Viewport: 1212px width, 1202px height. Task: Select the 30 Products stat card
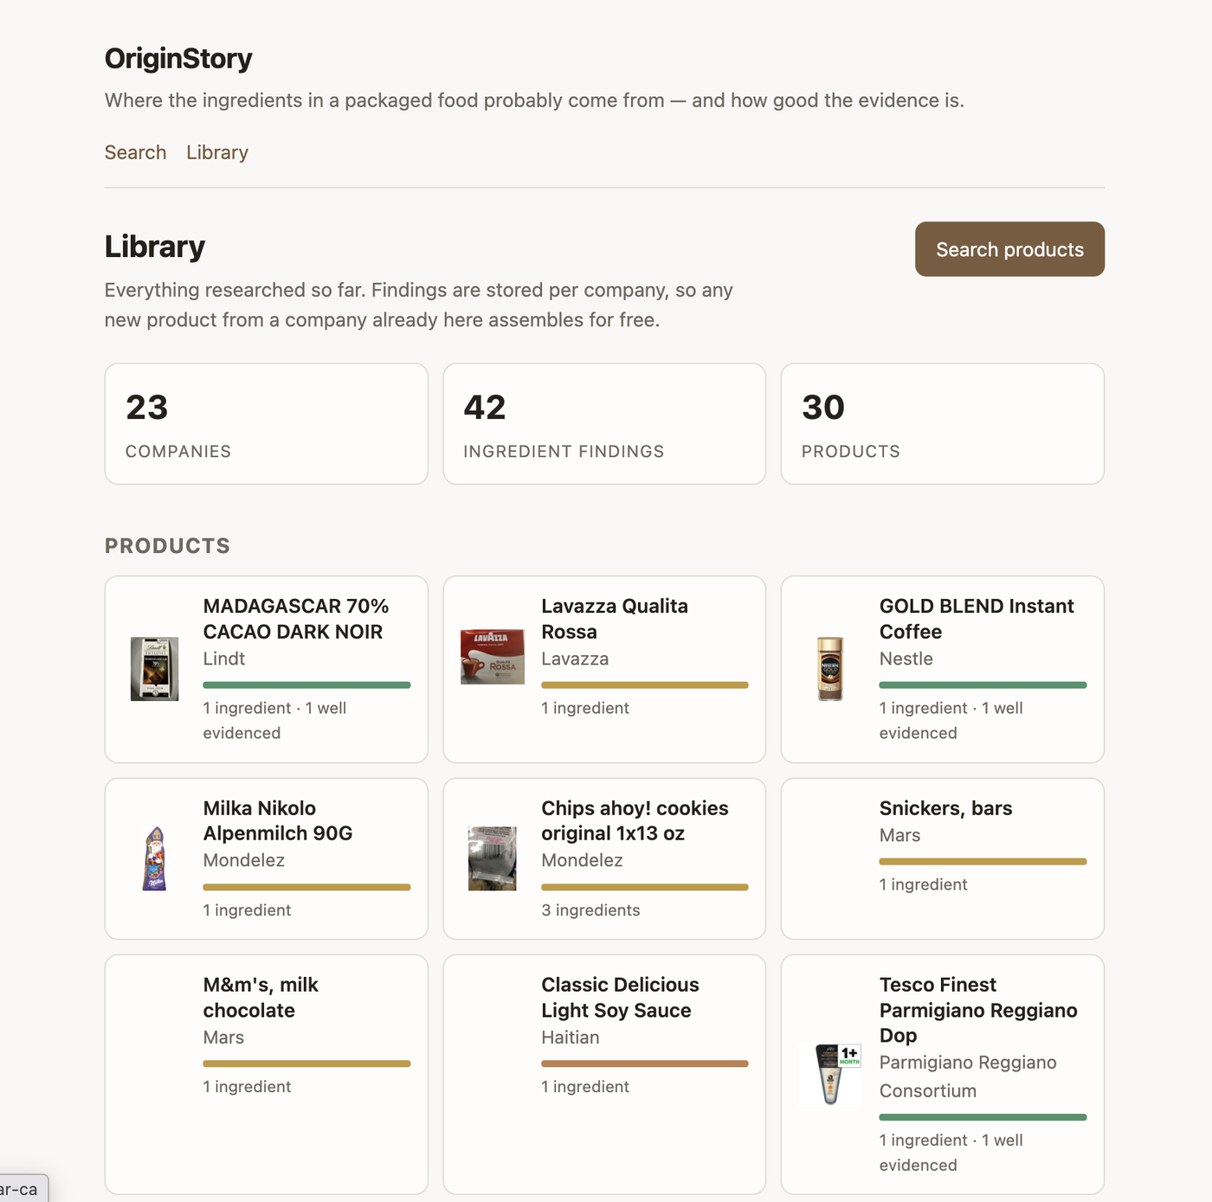click(x=943, y=424)
